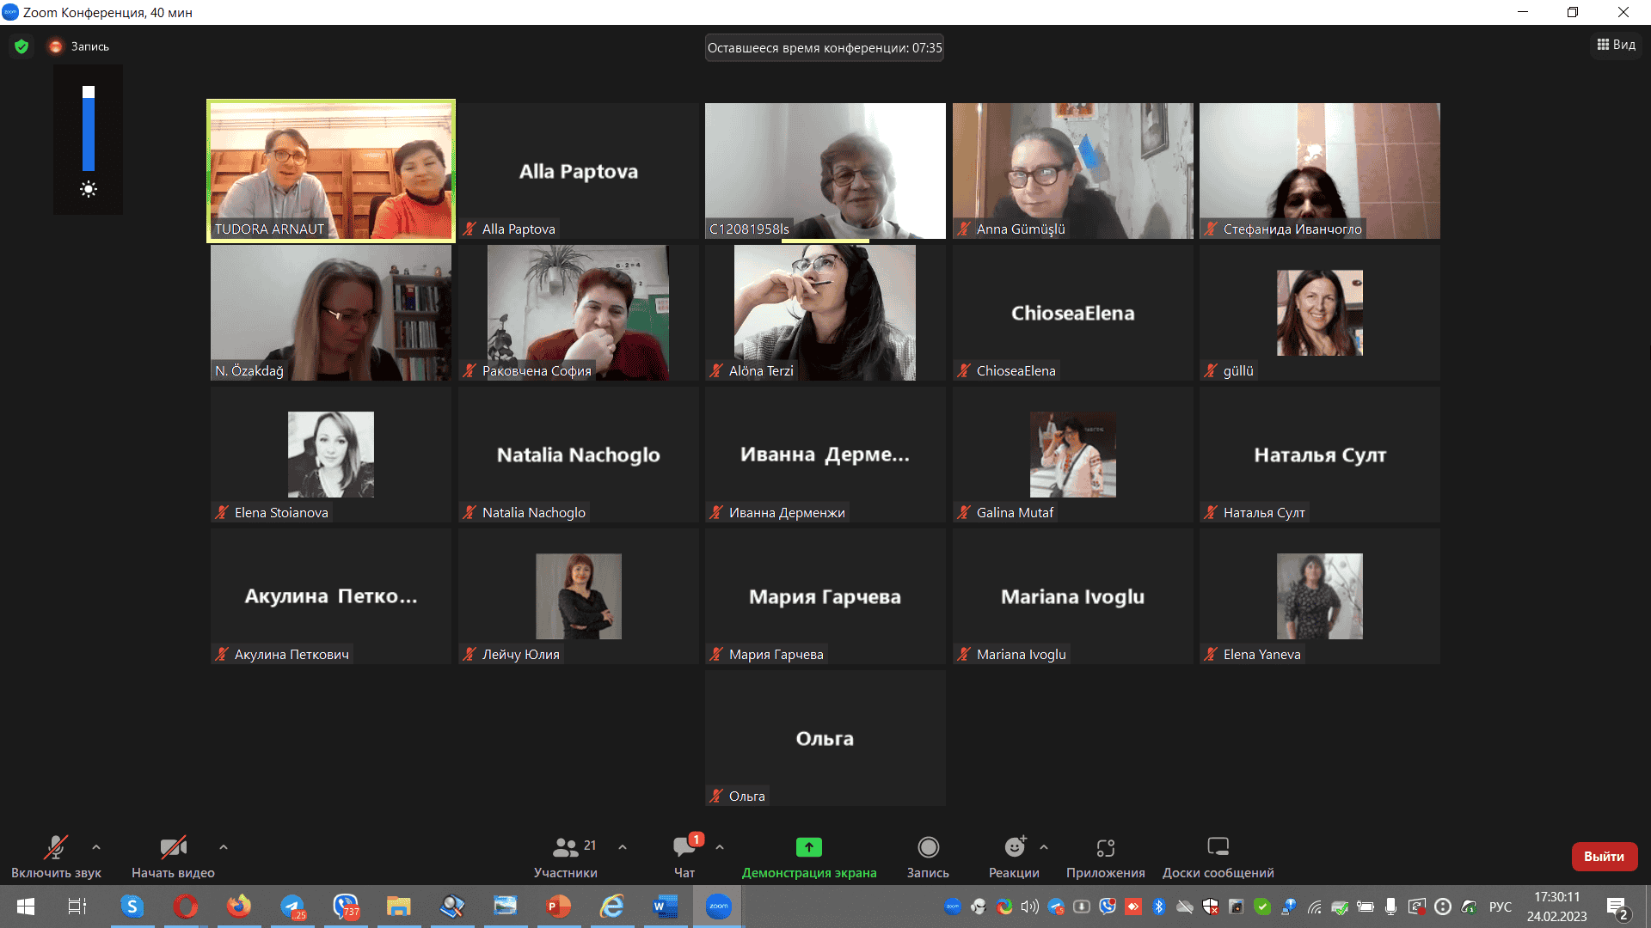Open Whiteboards (Доски сообщений) icon
Screen dimensions: 1651x928
click(1218, 847)
